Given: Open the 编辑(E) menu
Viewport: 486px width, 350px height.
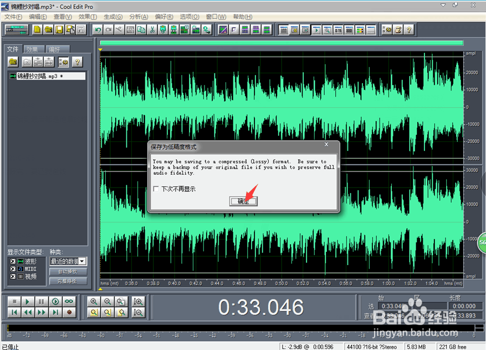Looking at the screenshot, I should point(38,17).
